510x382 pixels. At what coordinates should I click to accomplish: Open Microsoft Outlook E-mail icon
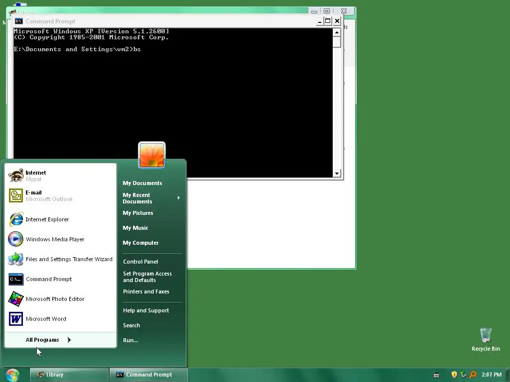click(x=15, y=195)
